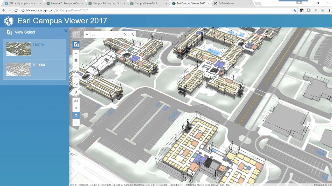Open the search source dropdown arrow
Viewport: 332px width, 186px height.
tap(87, 34)
